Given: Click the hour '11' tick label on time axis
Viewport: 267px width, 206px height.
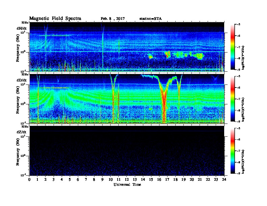Looking at the screenshot, I should pos(119,179).
